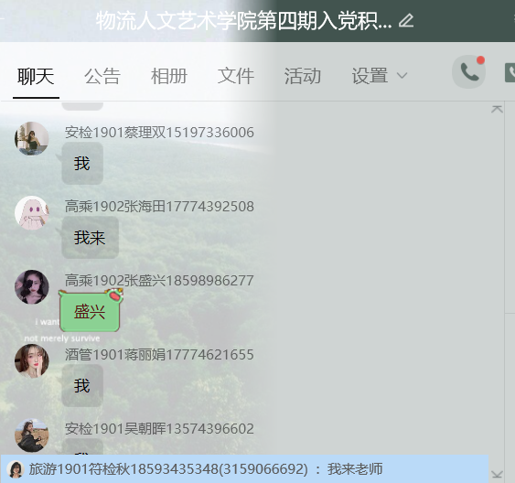Switch to the 相册 tab
515x483 pixels.
click(169, 76)
